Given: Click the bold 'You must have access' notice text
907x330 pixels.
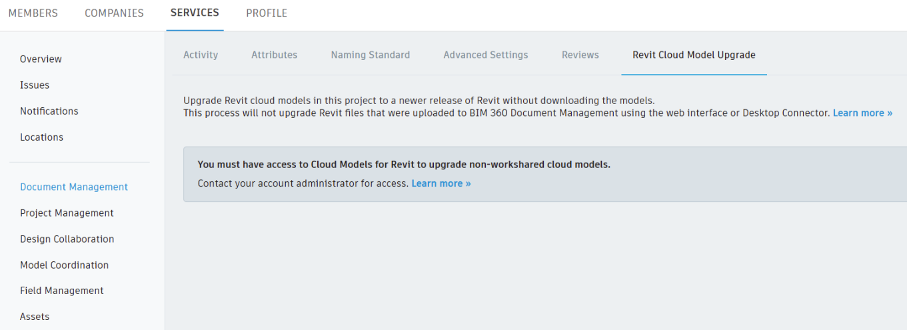Looking at the screenshot, I should [x=404, y=165].
